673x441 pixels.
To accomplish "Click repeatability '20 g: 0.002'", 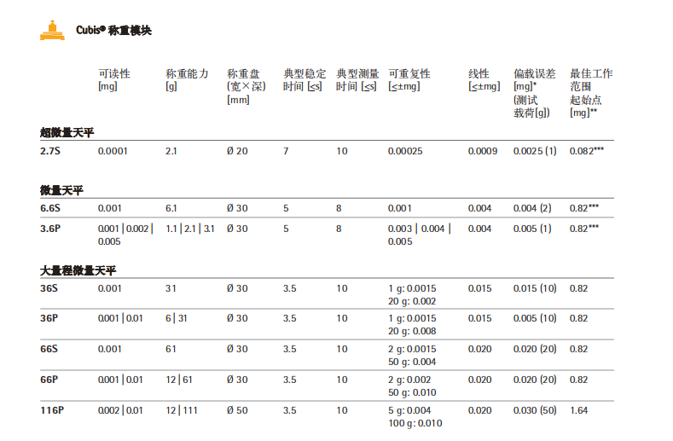I will pos(412,301).
